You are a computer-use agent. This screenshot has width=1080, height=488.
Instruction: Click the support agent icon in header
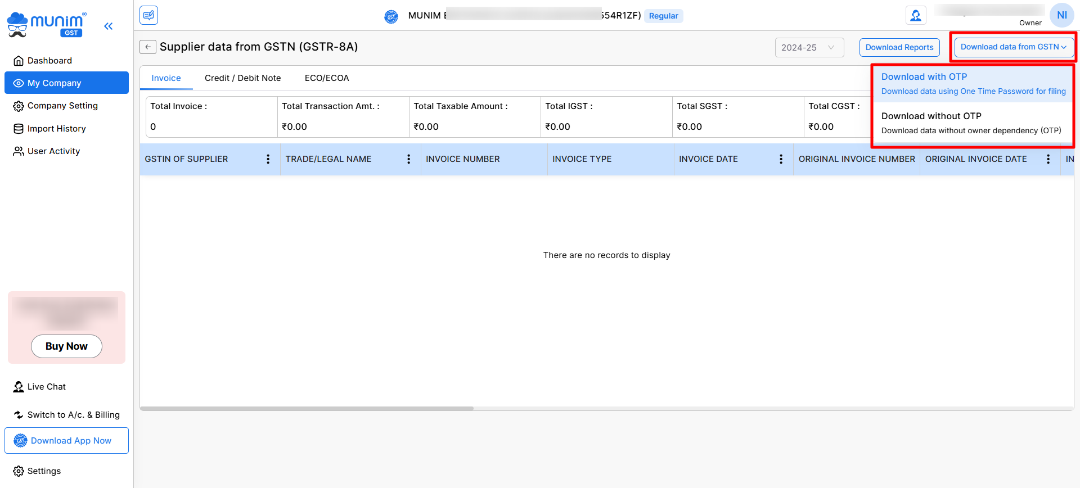tap(916, 15)
